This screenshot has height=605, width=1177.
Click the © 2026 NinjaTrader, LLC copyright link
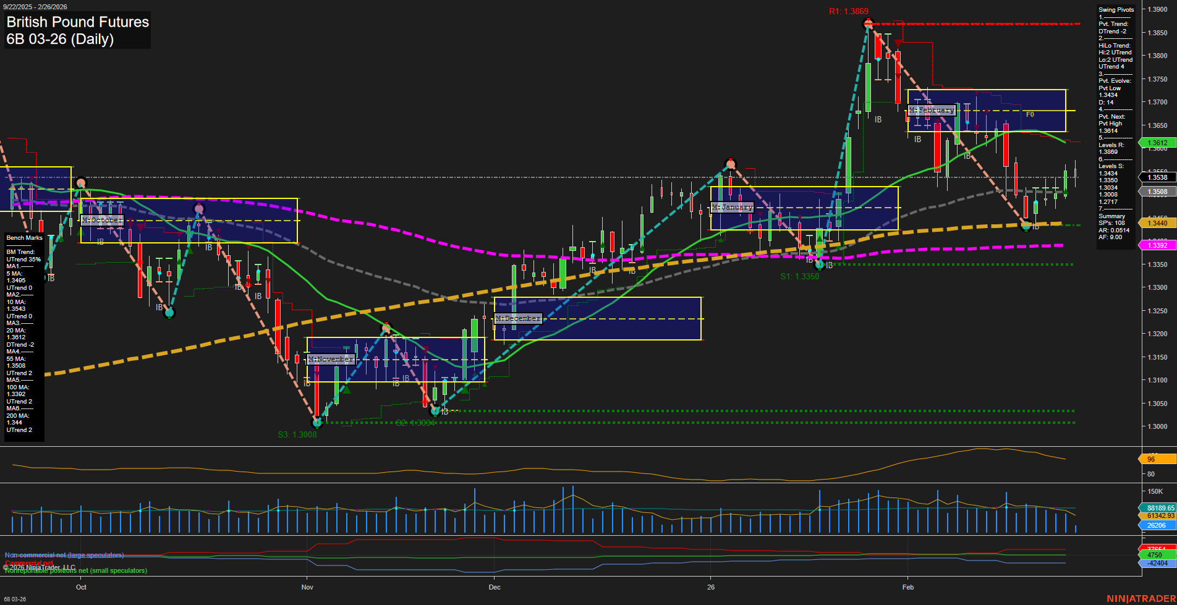tap(38, 567)
